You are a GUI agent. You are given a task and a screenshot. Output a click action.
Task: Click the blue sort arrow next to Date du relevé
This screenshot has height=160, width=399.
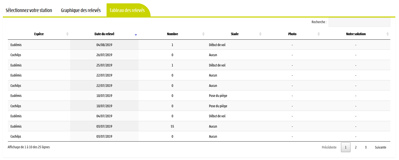tap(136, 35)
